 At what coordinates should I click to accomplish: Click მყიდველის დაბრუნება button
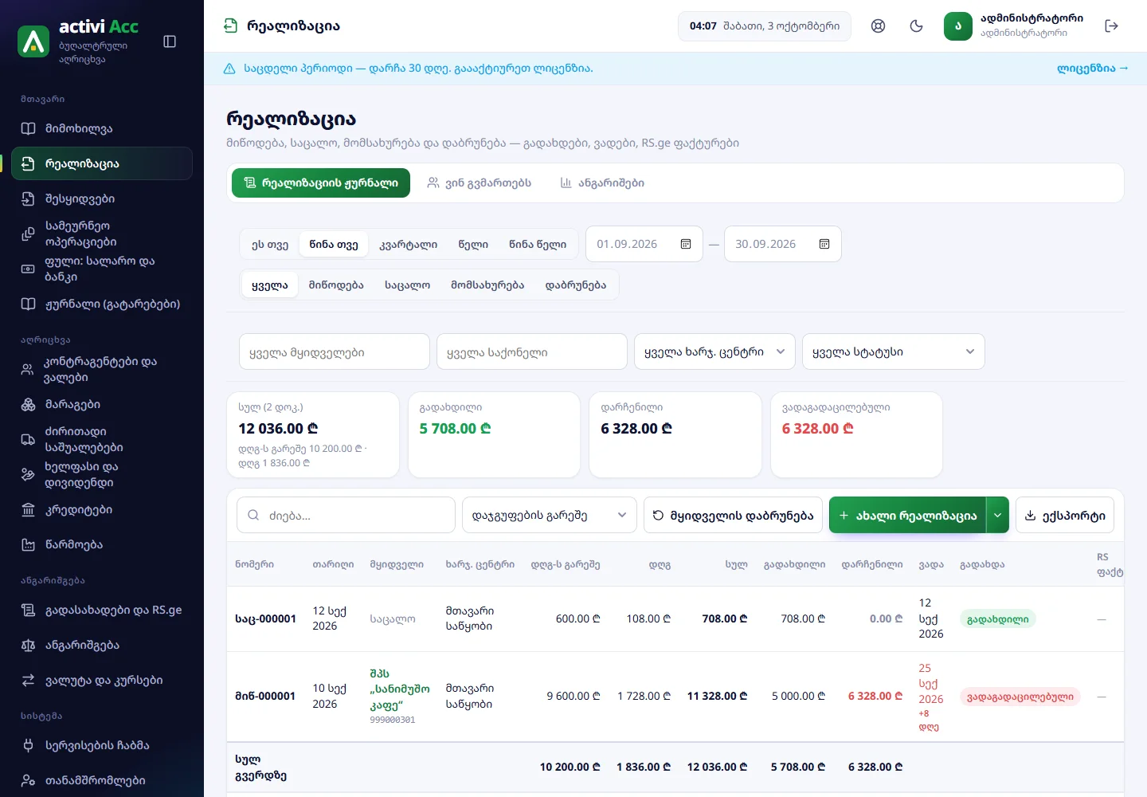click(734, 515)
